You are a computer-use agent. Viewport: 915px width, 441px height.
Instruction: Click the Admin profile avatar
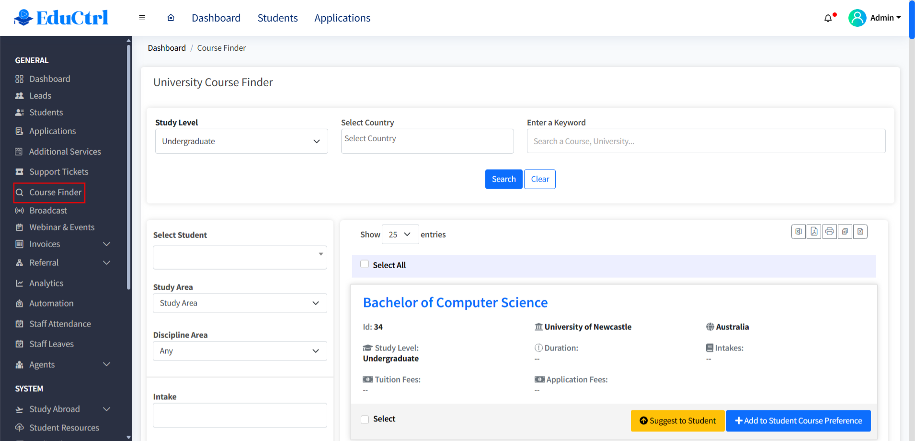click(x=857, y=18)
